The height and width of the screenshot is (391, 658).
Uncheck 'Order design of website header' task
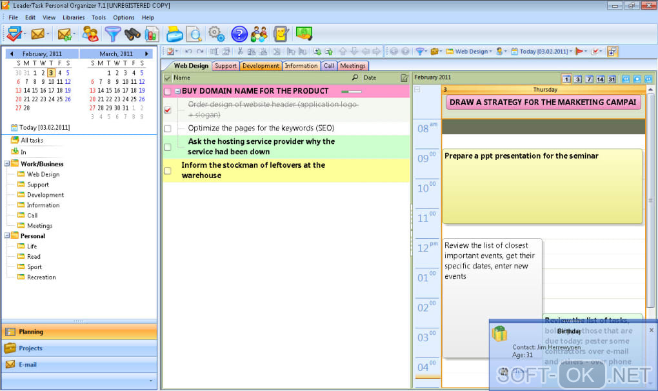click(x=168, y=110)
